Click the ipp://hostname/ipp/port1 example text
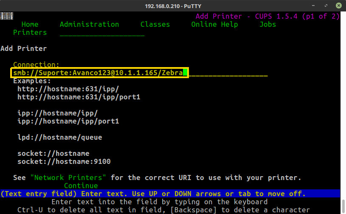 click(68, 121)
